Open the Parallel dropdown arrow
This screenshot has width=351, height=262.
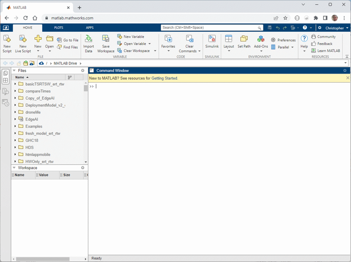coord(292,47)
